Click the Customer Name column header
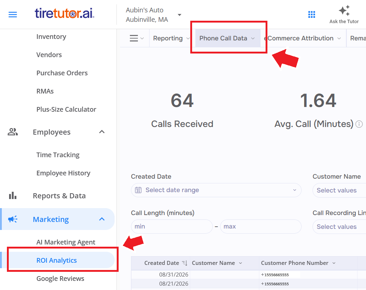The height and width of the screenshot is (290, 366). 213,263
